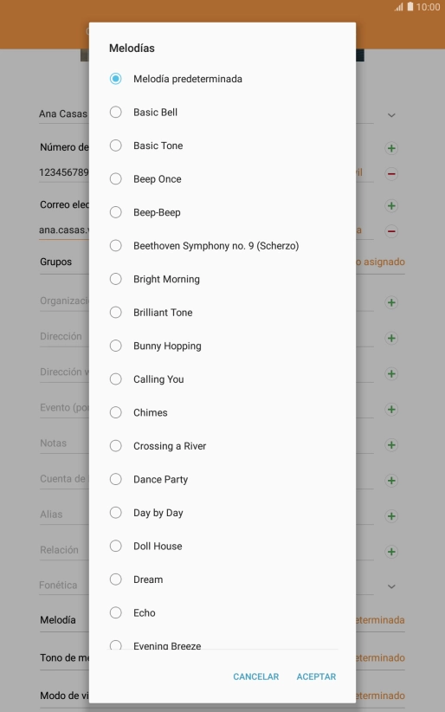Add Relación field with plus icon
Image resolution: width=445 pixels, height=712 pixels.
391,552
